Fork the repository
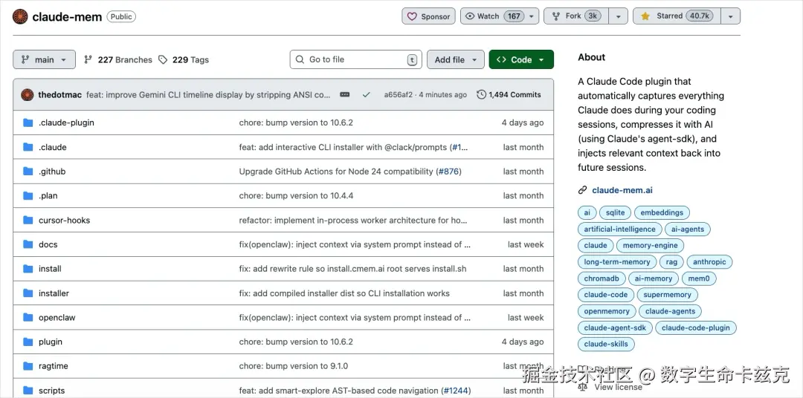This screenshot has height=398, width=803. [576, 16]
